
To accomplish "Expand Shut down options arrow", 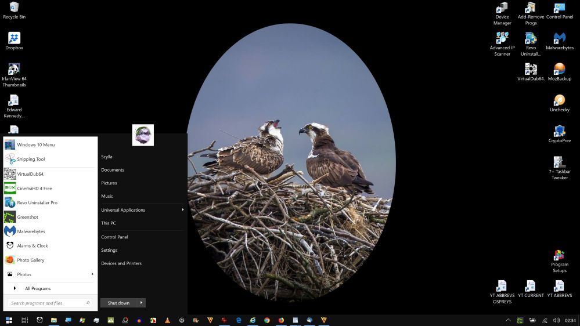I will coord(141,303).
